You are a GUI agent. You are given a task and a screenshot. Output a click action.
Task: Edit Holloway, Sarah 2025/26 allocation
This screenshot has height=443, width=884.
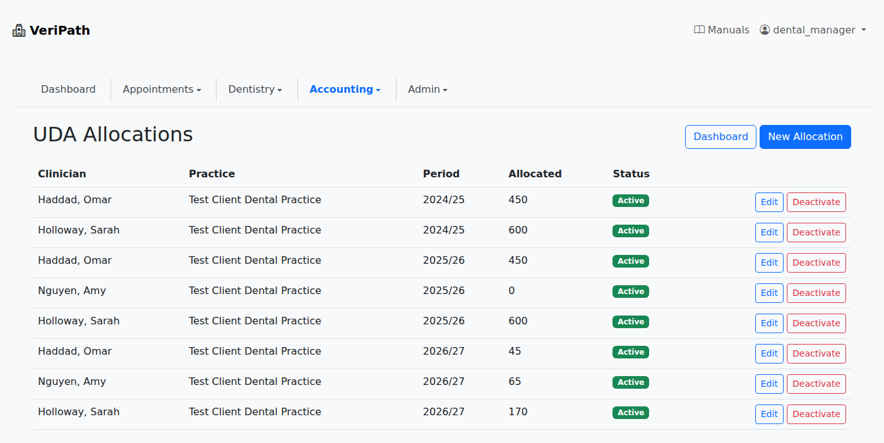(x=769, y=323)
